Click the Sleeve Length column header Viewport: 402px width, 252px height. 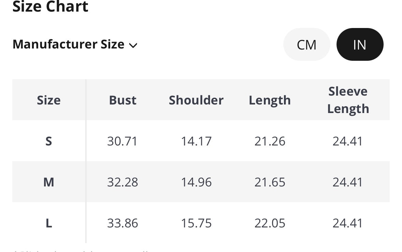click(x=348, y=100)
